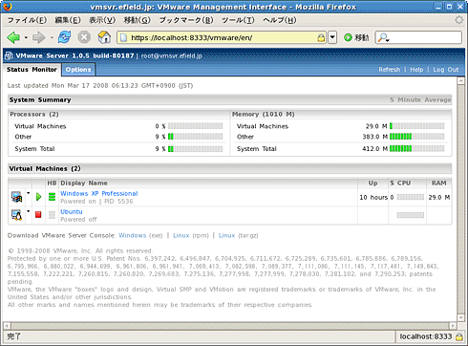The width and height of the screenshot is (468, 346).
Task: Click the address bar URL field
Action: 222,37
